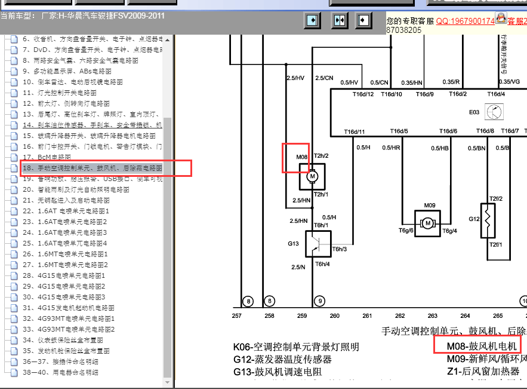Click the M09 recirculation motor symbol
The width and height of the screenshot is (527, 389).
pos(427,223)
